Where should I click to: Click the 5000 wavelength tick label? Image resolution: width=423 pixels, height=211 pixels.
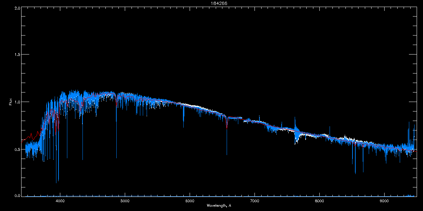click(x=125, y=201)
